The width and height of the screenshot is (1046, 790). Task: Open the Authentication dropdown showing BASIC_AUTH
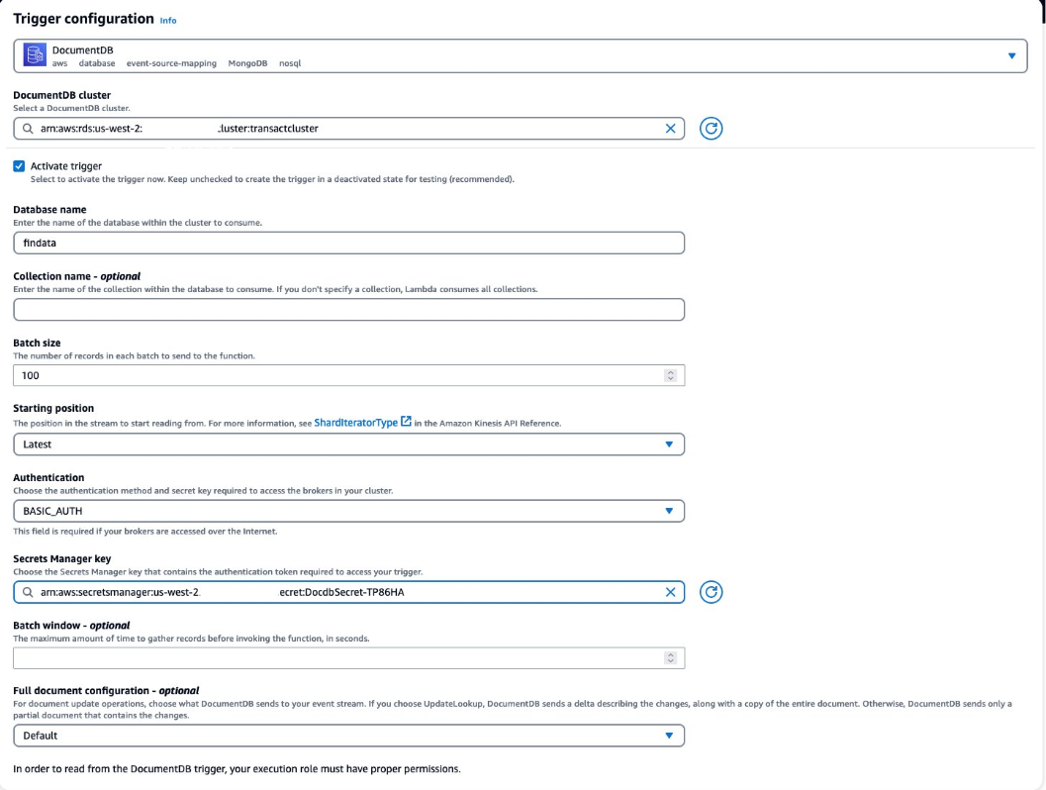349,511
